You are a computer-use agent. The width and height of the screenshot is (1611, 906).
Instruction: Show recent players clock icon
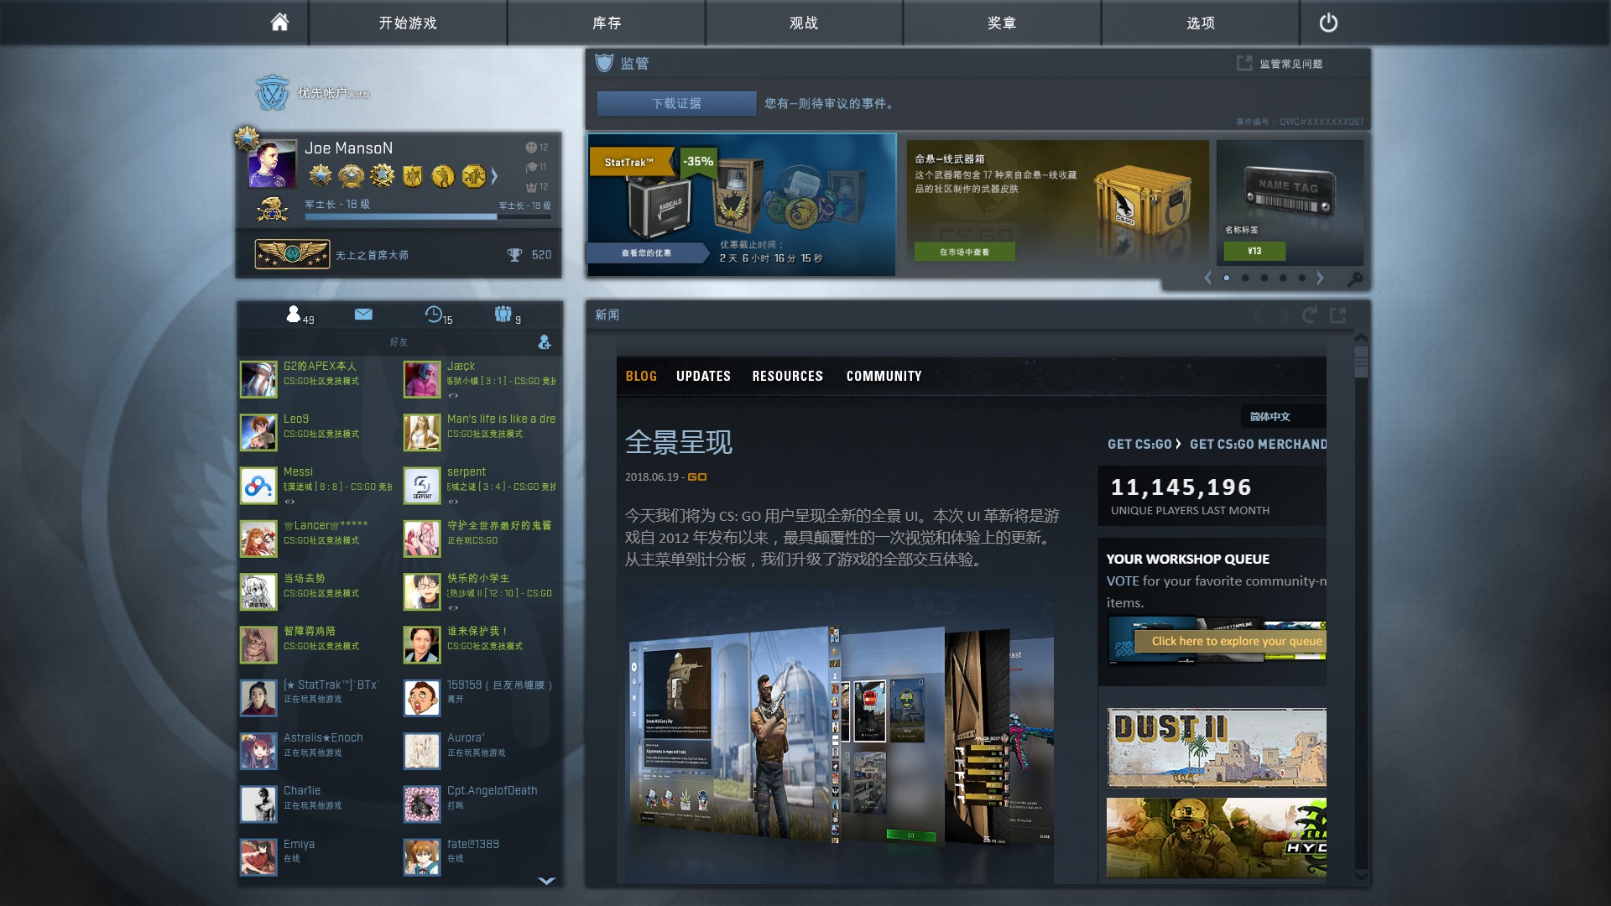click(x=434, y=315)
